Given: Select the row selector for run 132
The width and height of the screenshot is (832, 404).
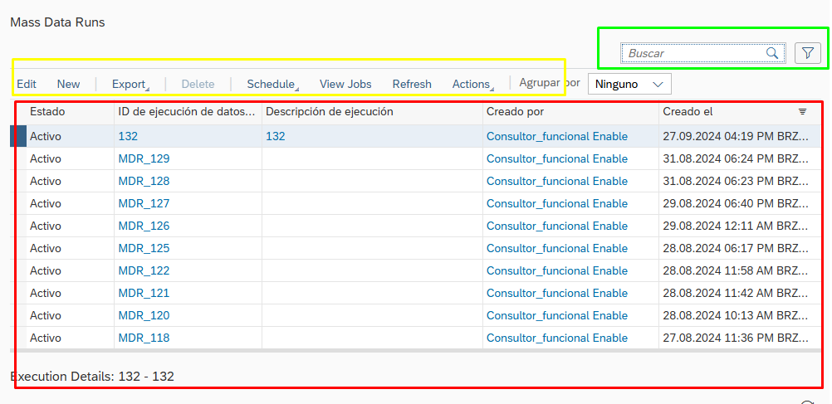Looking at the screenshot, I should click(18, 136).
